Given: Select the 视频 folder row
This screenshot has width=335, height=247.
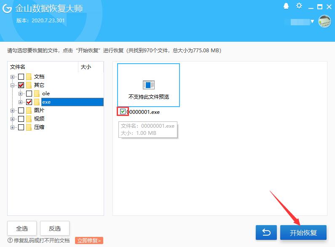Looking at the screenshot, I should click(x=39, y=119).
